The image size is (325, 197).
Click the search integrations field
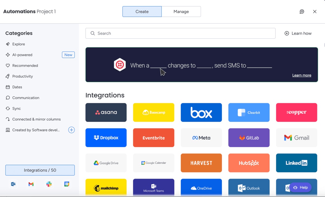pos(180,33)
